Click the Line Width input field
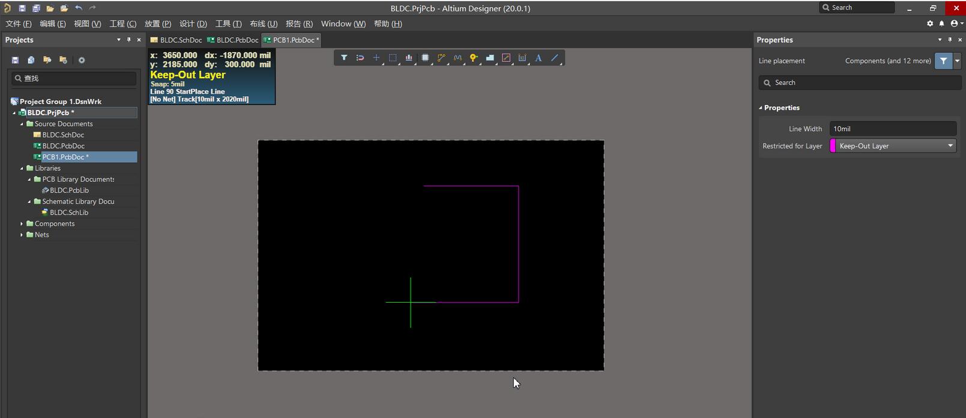This screenshot has height=418, width=966. click(x=893, y=129)
